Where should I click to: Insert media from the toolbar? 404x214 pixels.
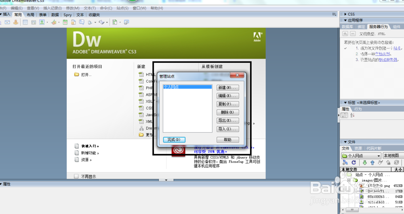pos(54,22)
